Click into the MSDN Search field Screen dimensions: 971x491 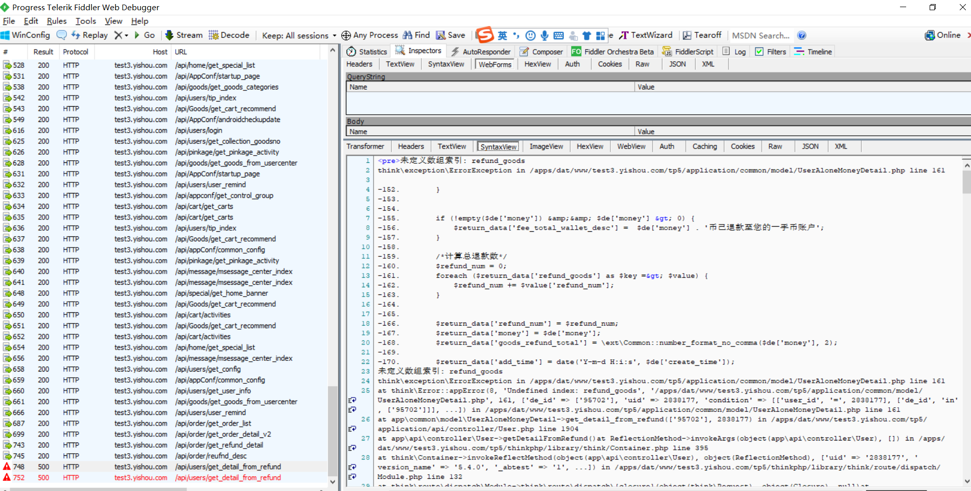coord(761,35)
